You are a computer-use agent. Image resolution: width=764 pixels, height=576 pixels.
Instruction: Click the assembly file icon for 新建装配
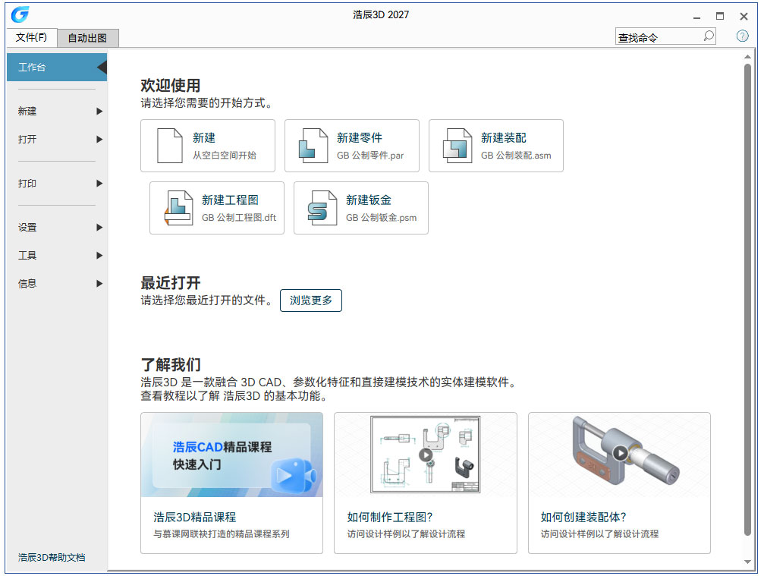457,145
